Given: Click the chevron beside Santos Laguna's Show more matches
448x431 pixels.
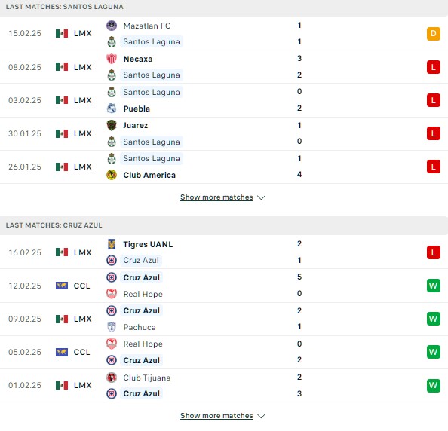Looking at the screenshot, I should tap(261, 197).
